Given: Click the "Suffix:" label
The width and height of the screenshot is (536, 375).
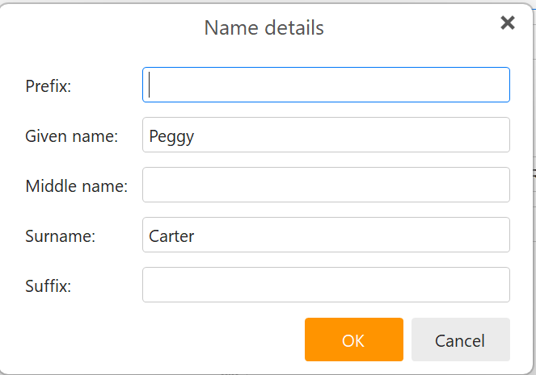Looking at the screenshot, I should click(49, 286).
